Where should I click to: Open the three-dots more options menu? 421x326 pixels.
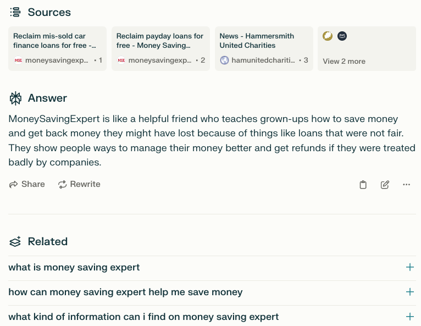tap(407, 185)
